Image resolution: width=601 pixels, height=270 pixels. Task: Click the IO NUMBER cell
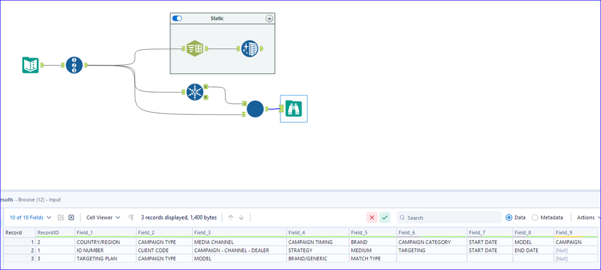click(105, 251)
